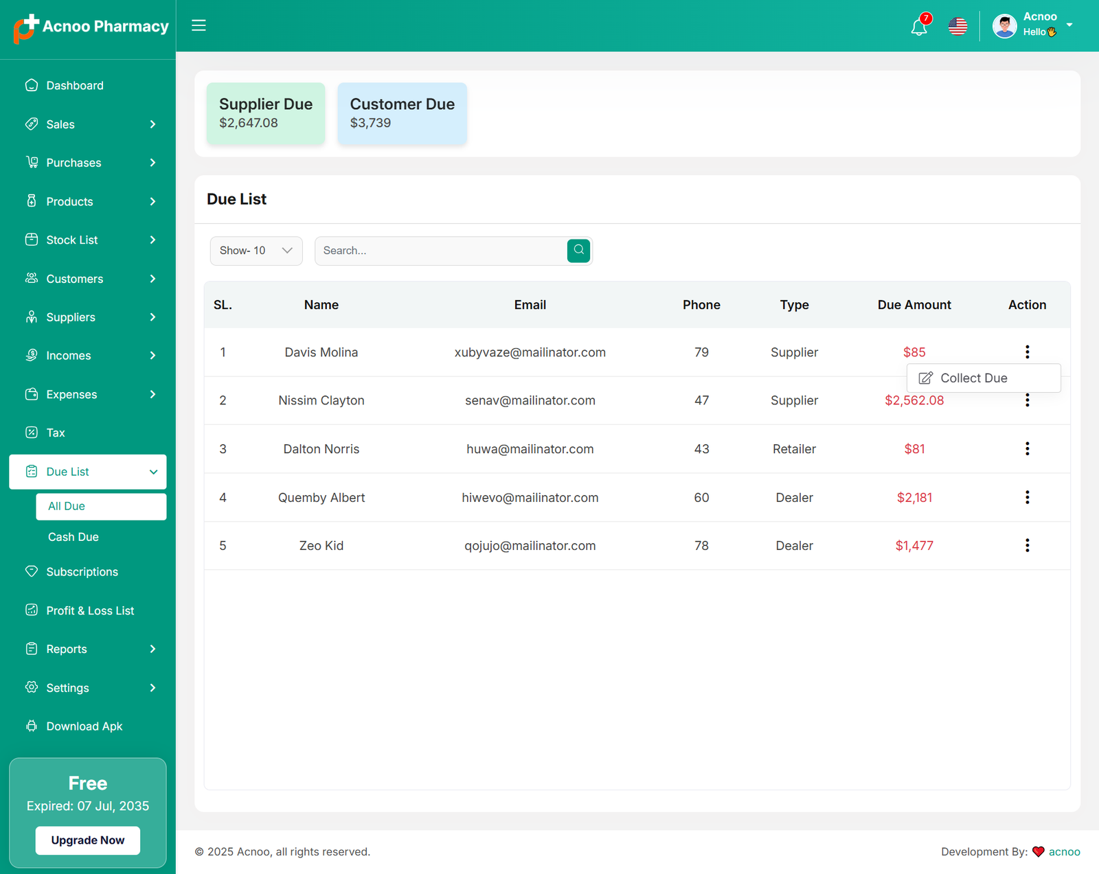Viewport: 1099px width, 874px height.
Task: Open action menu for Nissim Clayton
Action: click(1027, 402)
